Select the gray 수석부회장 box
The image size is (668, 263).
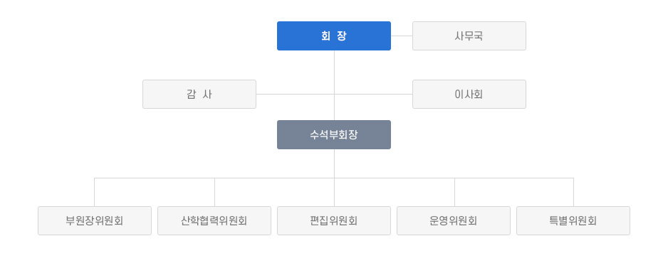pyautogui.click(x=334, y=134)
